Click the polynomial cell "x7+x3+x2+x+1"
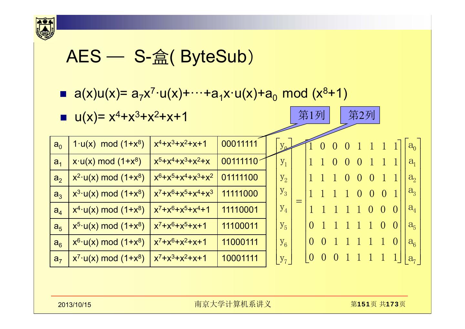The width and height of the screenshot is (465, 329). click(184, 259)
